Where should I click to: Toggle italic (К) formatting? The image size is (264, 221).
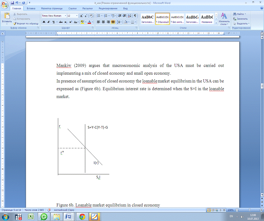tap(49, 22)
